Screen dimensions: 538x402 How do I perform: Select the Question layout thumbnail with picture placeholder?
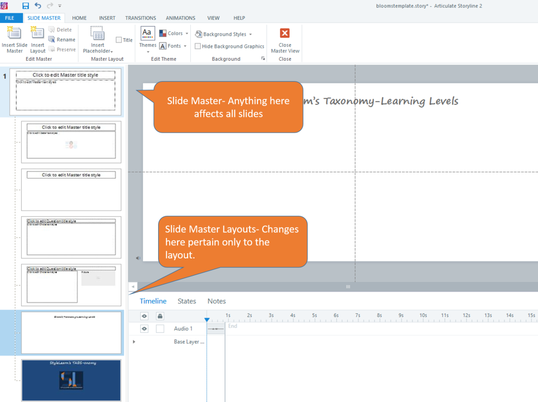click(71, 285)
